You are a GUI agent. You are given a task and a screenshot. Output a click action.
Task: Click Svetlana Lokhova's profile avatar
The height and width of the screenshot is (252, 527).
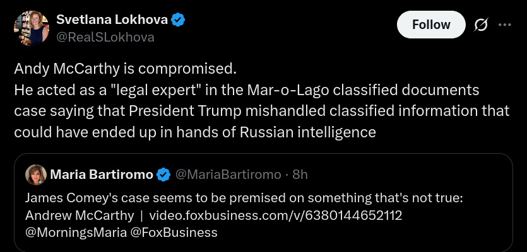pyautogui.click(x=30, y=26)
